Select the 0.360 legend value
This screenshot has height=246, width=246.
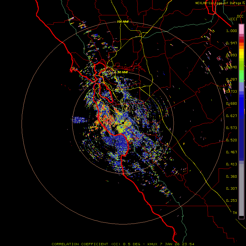(232, 177)
